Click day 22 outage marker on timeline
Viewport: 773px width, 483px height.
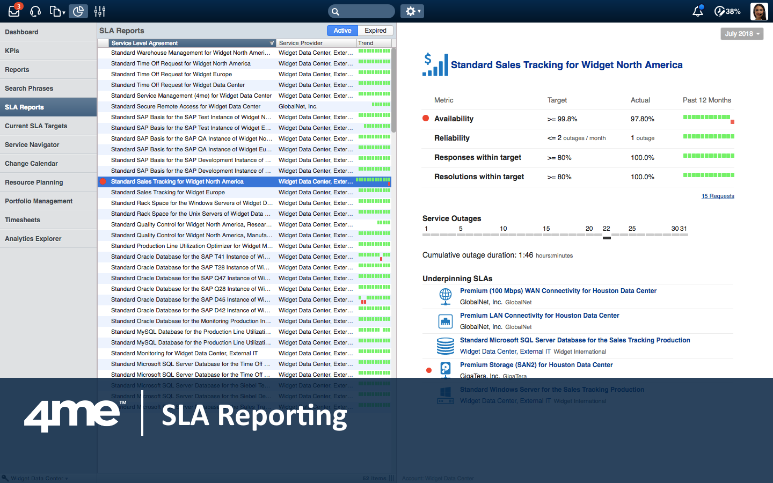tap(607, 237)
